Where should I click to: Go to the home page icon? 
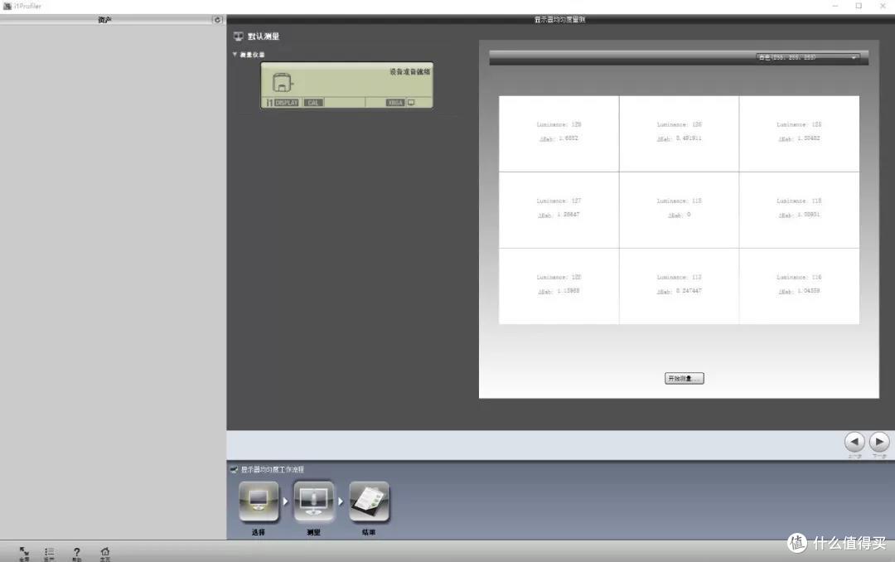pyautogui.click(x=105, y=553)
